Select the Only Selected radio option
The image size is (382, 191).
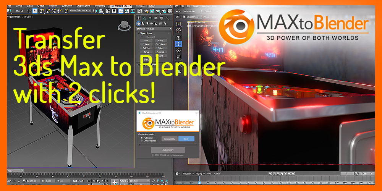tap(142, 141)
